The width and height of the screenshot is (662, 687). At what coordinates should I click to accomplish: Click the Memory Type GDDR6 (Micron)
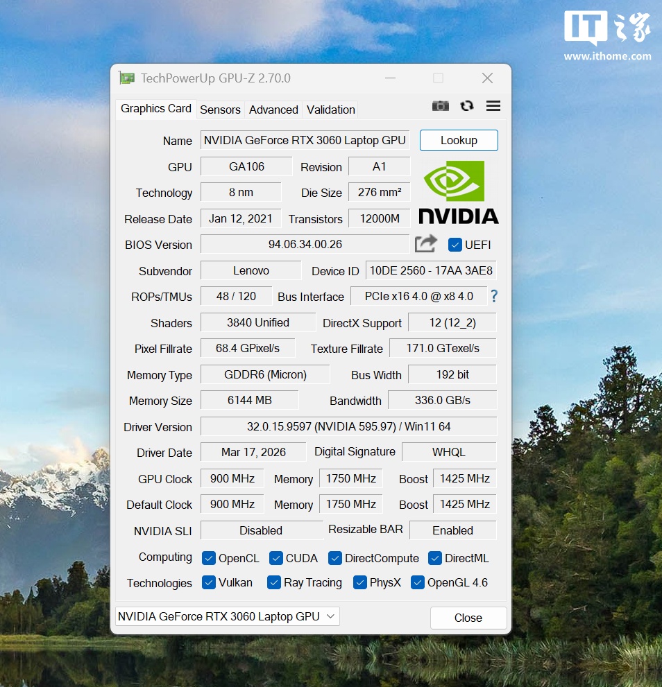click(x=265, y=374)
